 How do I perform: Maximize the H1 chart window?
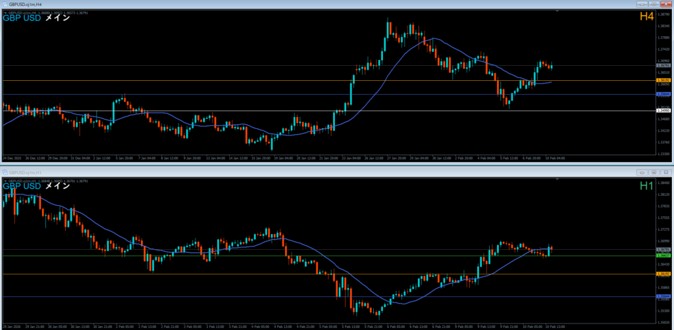pyautogui.click(x=654, y=172)
